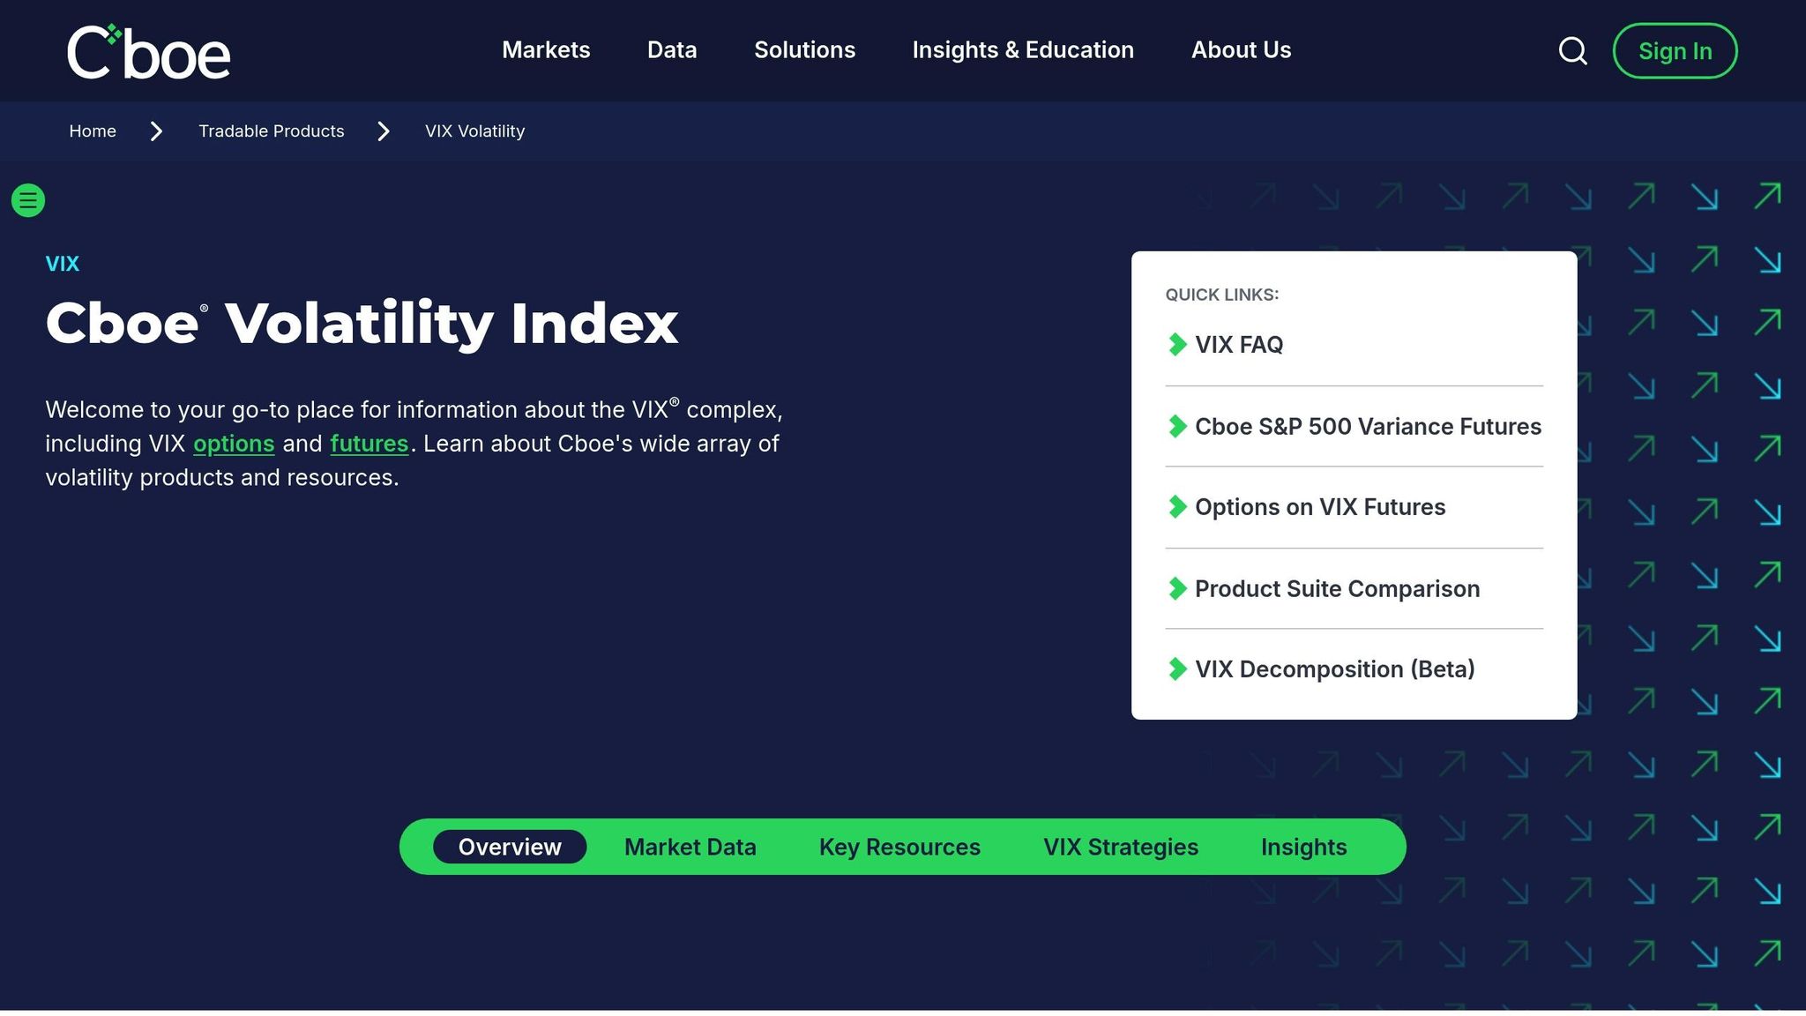Go to the VIX Strategies tab
The height and width of the screenshot is (1016, 1806).
1120,847
